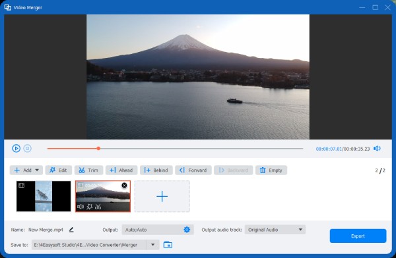
Task: Click the pencil icon to rename output
Action: point(71,230)
